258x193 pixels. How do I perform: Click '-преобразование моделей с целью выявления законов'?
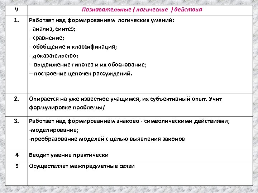tap(107, 139)
